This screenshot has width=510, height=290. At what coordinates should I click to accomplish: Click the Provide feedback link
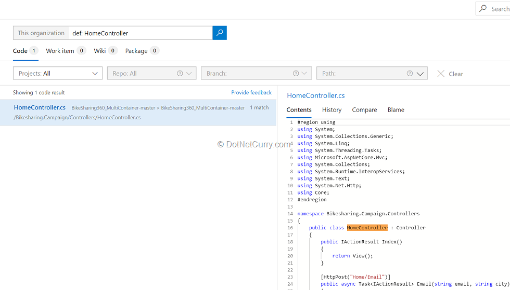[251, 92]
